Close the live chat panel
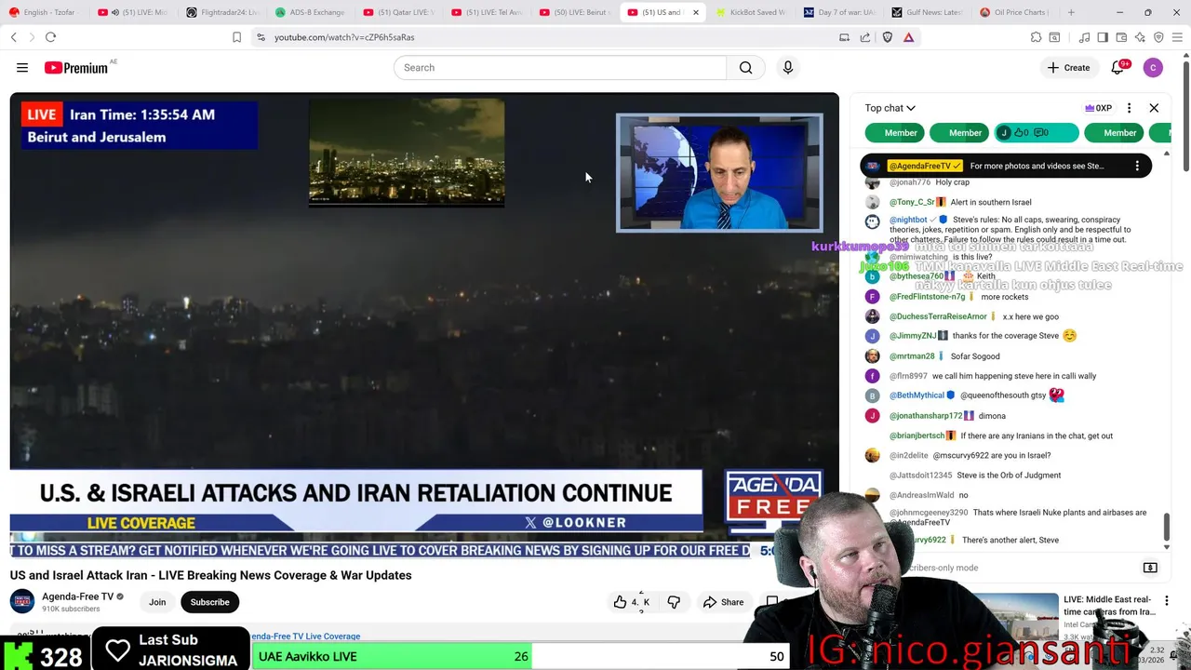Viewport: 1191px width, 670px height. [1154, 108]
